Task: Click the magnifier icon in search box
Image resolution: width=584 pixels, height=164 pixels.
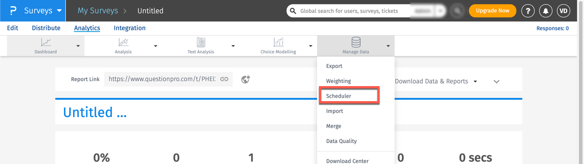Action: pos(293,11)
